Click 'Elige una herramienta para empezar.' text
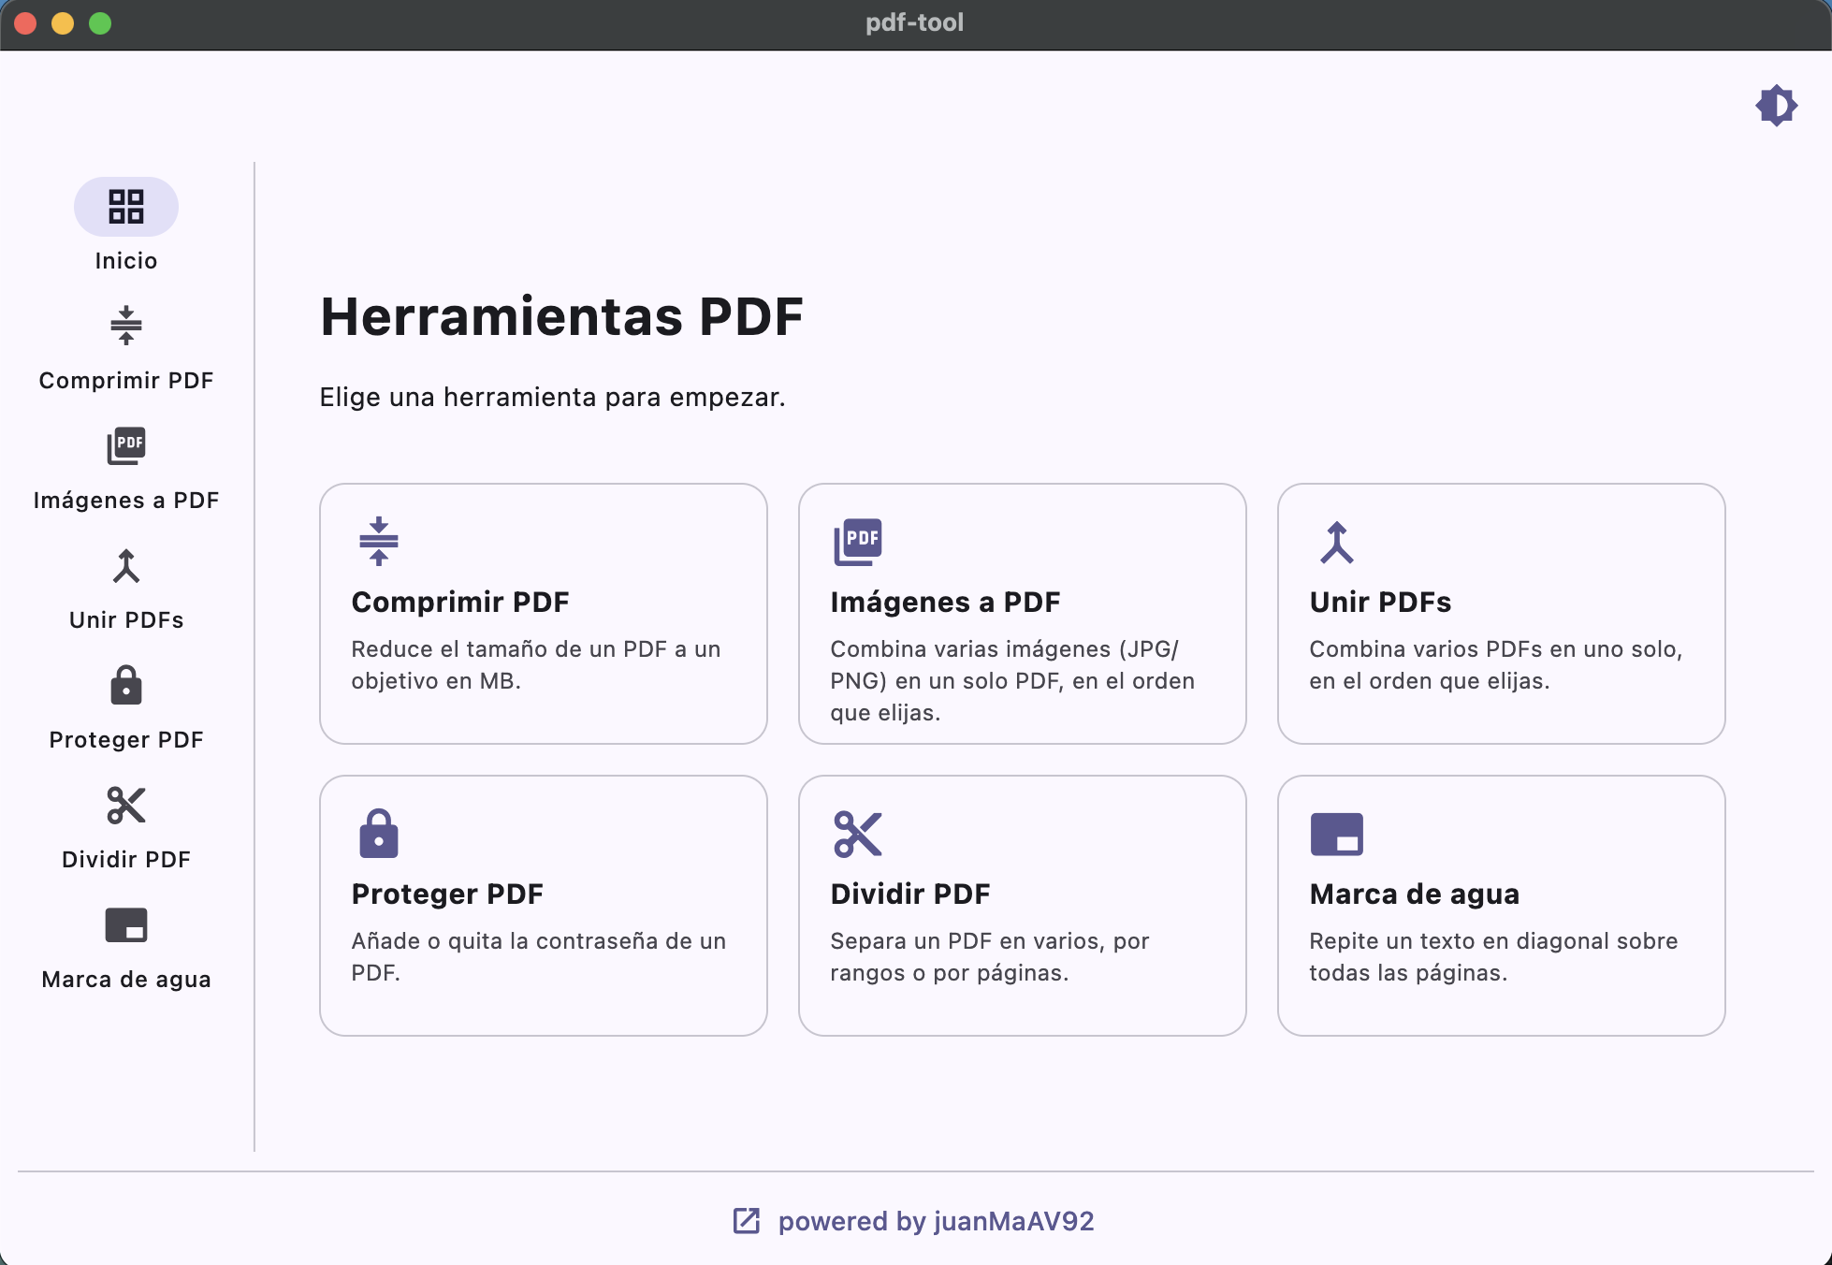This screenshot has height=1265, width=1832. 552,398
